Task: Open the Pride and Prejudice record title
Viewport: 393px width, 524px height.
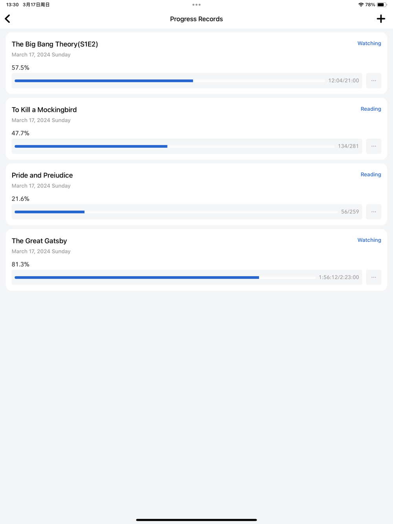Action: [x=42, y=175]
